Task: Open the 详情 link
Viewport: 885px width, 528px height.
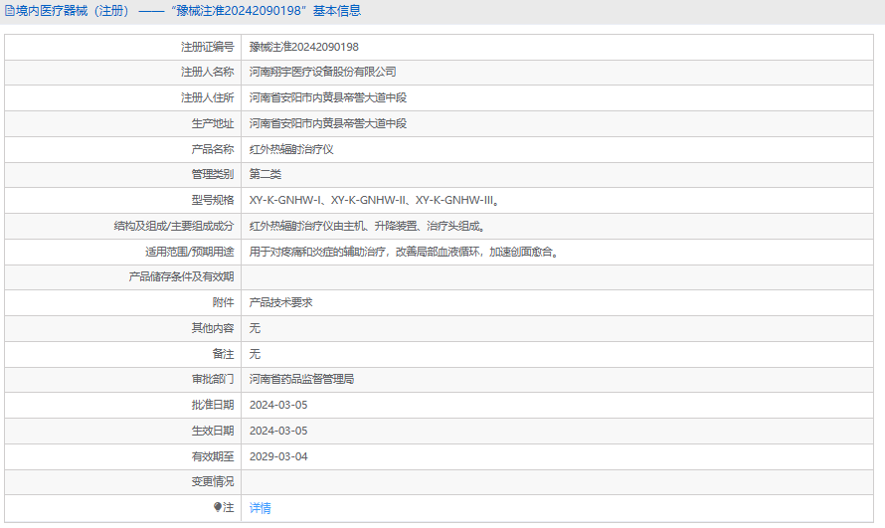Action: [261, 508]
